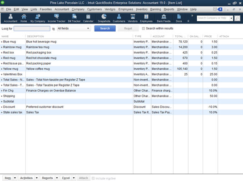Screen dimensions: 243x181
Task: Select the Fin Chg item
Action: pos(8,90)
